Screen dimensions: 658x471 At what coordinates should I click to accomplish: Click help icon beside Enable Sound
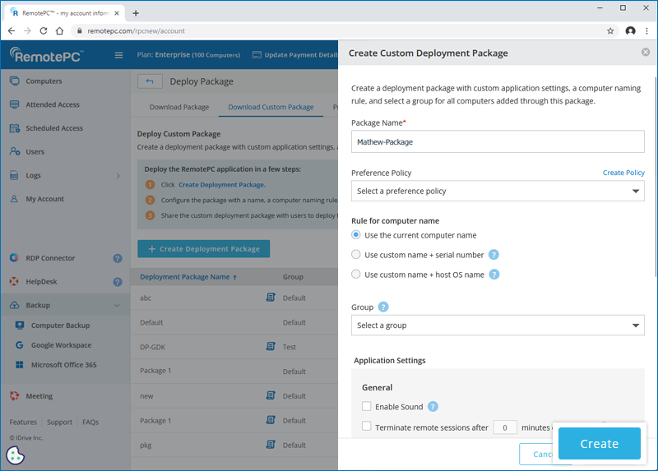433,406
